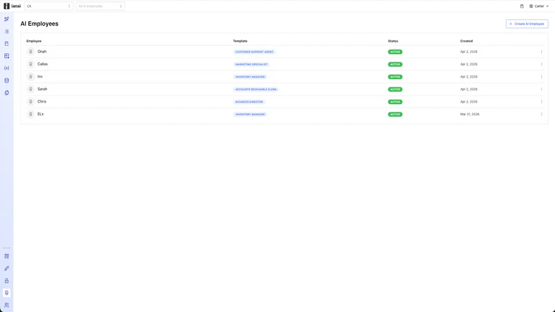Image resolution: width=555 pixels, height=312 pixels.
Task: Open the employee named Sarah
Action: (x=42, y=89)
